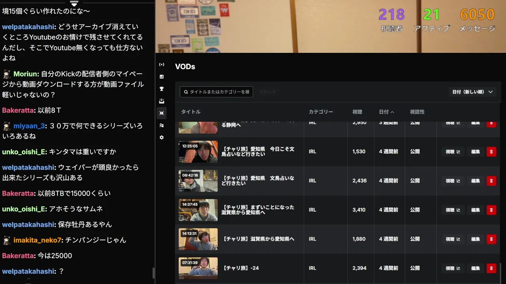Click 公開 visibility in the 【チャリ旅】-24 row

click(x=415, y=268)
